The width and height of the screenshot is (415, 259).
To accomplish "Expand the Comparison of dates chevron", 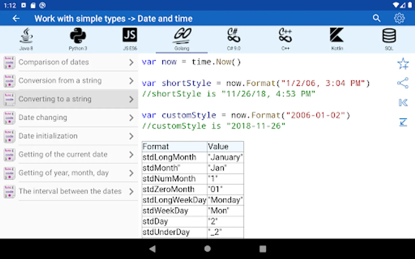I will click(131, 62).
